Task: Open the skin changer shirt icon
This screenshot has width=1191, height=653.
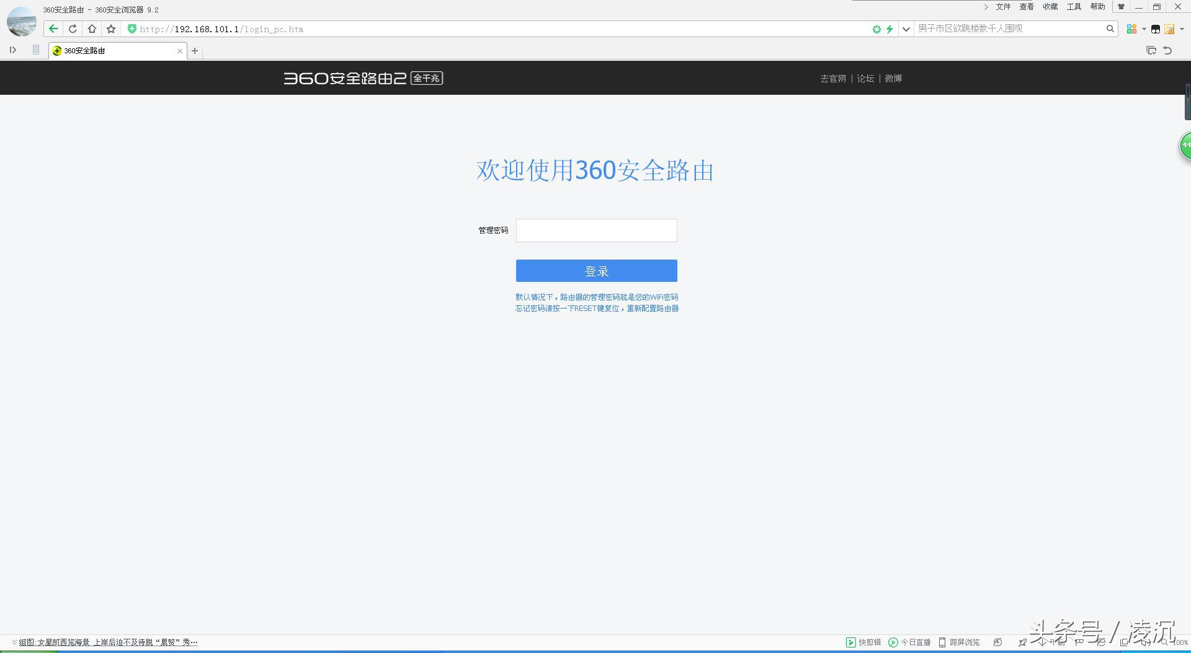Action: click(1121, 7)
